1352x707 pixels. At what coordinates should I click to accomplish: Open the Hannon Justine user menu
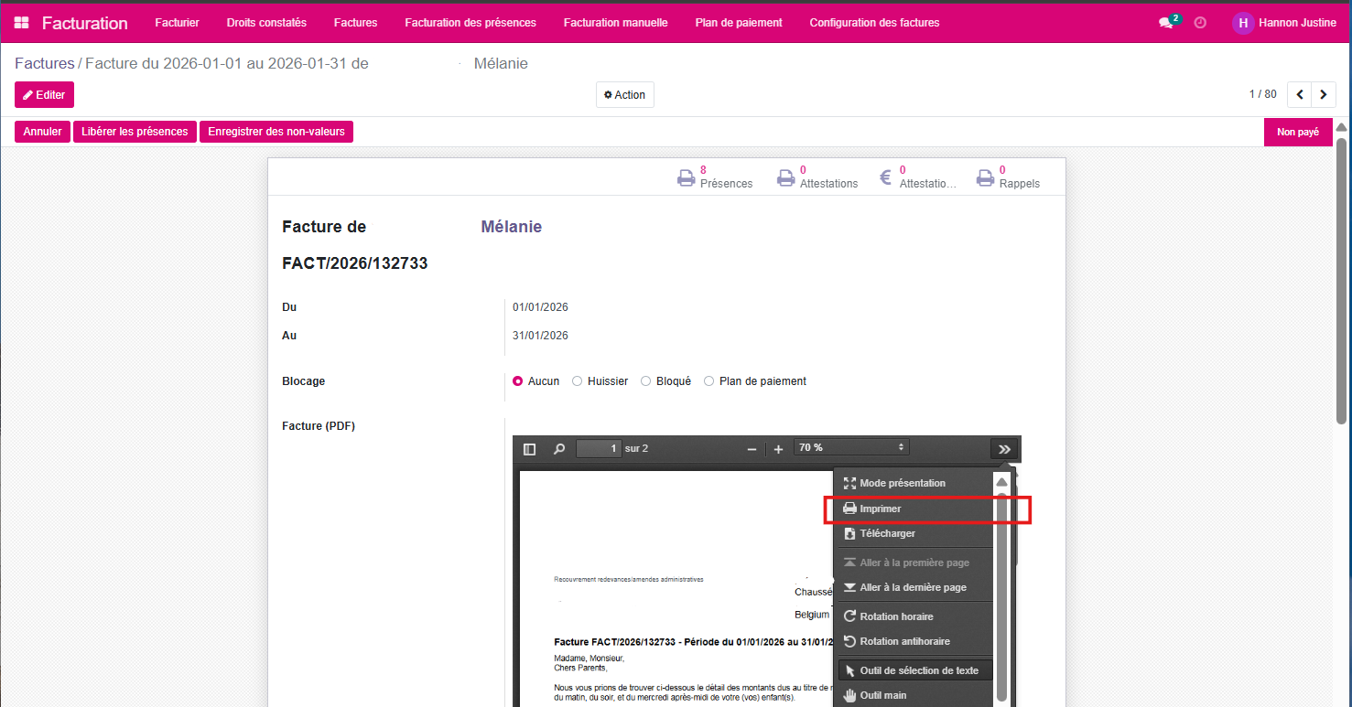(x=1284, y=23)
